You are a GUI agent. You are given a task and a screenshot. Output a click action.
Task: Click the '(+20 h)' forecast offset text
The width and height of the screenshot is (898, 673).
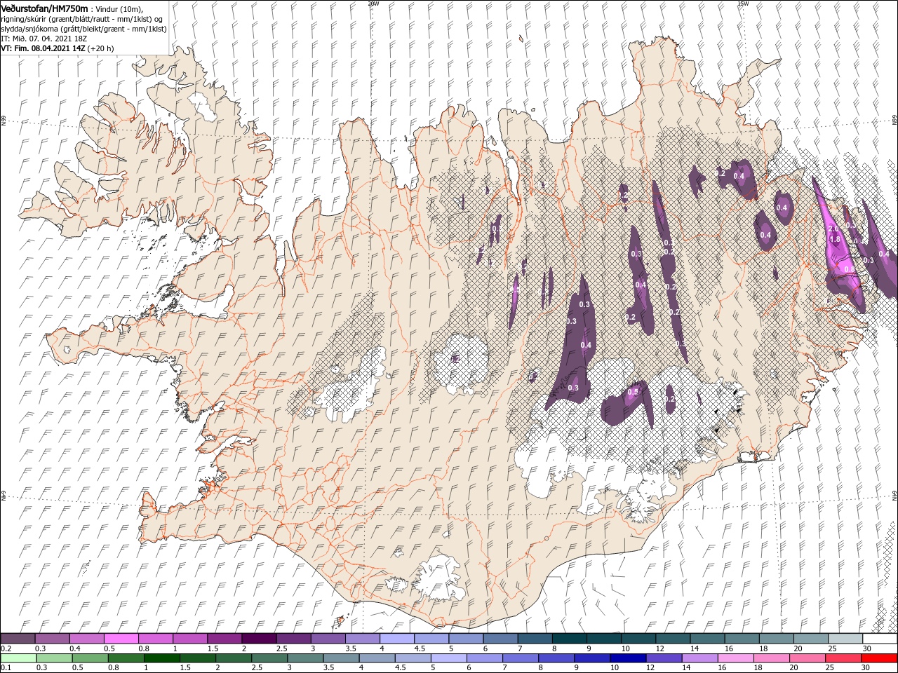(101, 48)
